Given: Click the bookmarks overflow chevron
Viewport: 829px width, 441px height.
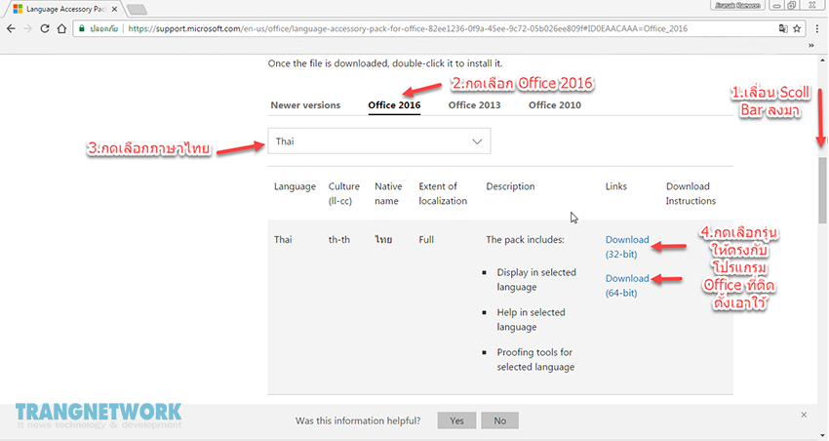Looking at the screenshot, I should tap(811, 46).
